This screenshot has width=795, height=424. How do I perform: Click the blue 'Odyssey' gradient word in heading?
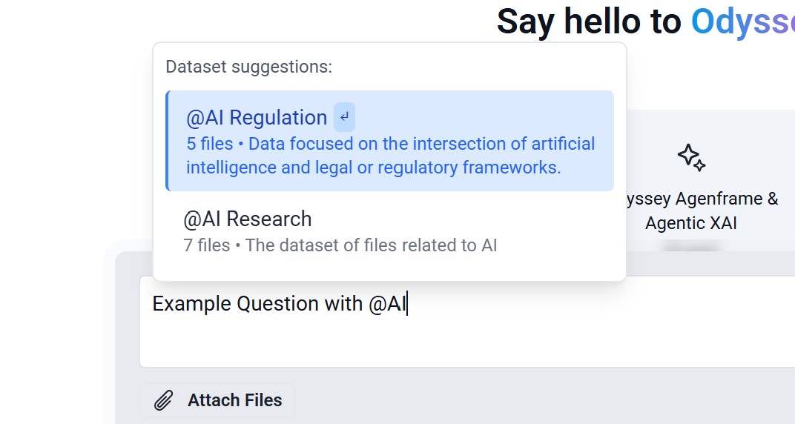pyautogui.click(x=743, y=21)
